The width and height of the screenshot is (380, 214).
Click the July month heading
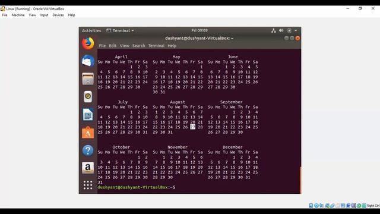coord(122,102)
